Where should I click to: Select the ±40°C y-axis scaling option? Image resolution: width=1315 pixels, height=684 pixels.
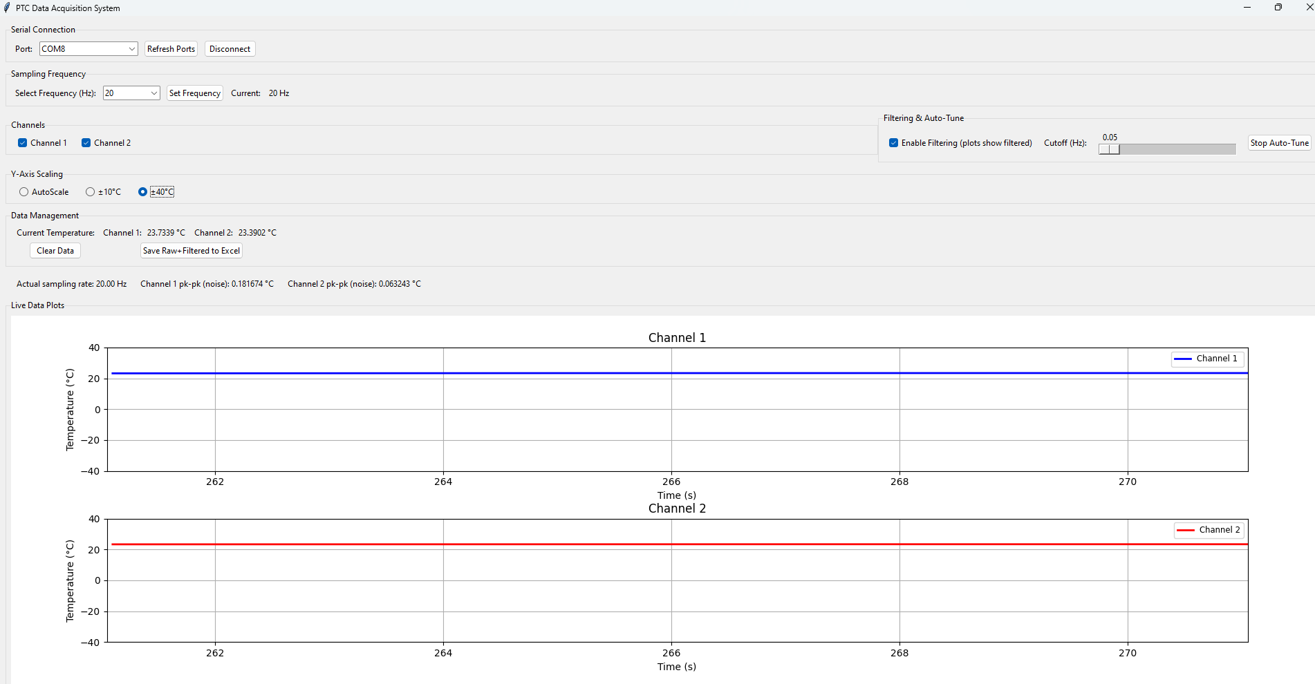point(142,191)
